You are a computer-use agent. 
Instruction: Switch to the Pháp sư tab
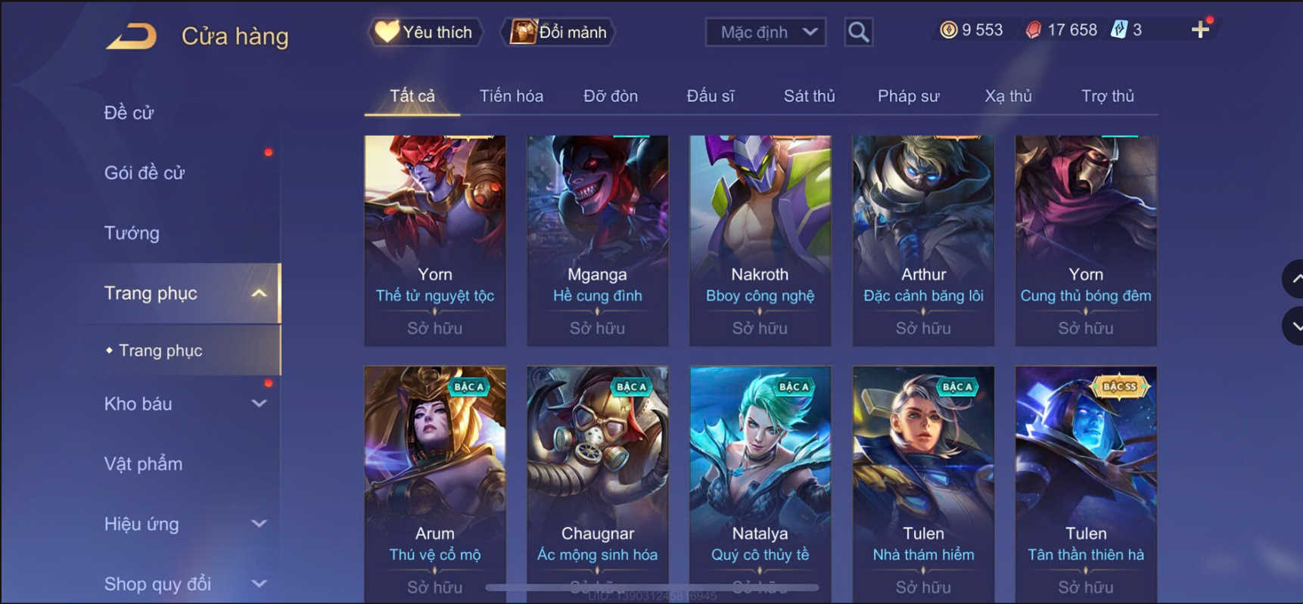[x=908, y=96]
